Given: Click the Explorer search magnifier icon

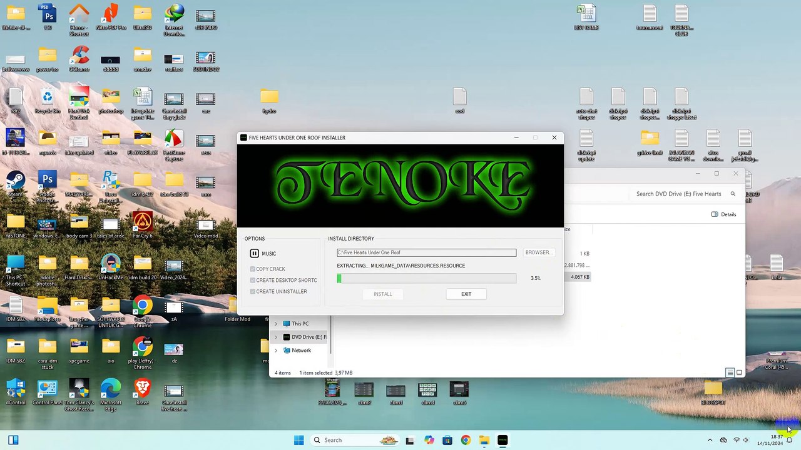Looking at the screenshot, I should pos(733,194).
